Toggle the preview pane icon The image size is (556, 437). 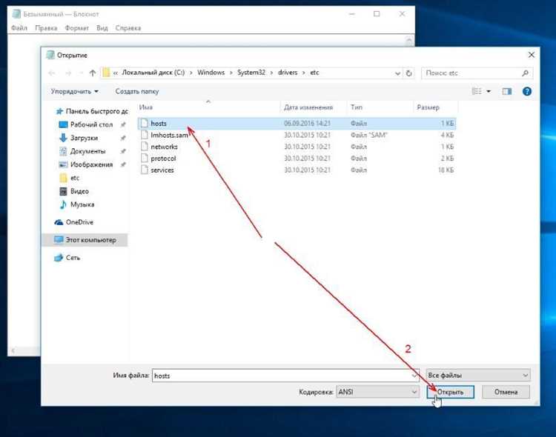(x=507, y=91)
